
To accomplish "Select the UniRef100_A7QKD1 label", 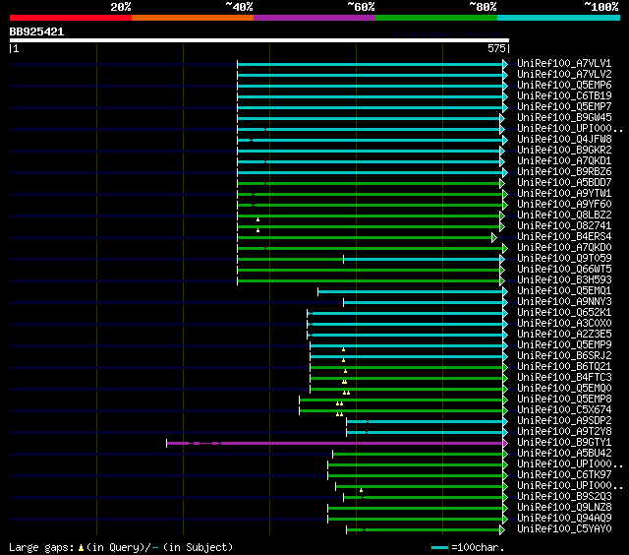I will click(x=564, y=161).
